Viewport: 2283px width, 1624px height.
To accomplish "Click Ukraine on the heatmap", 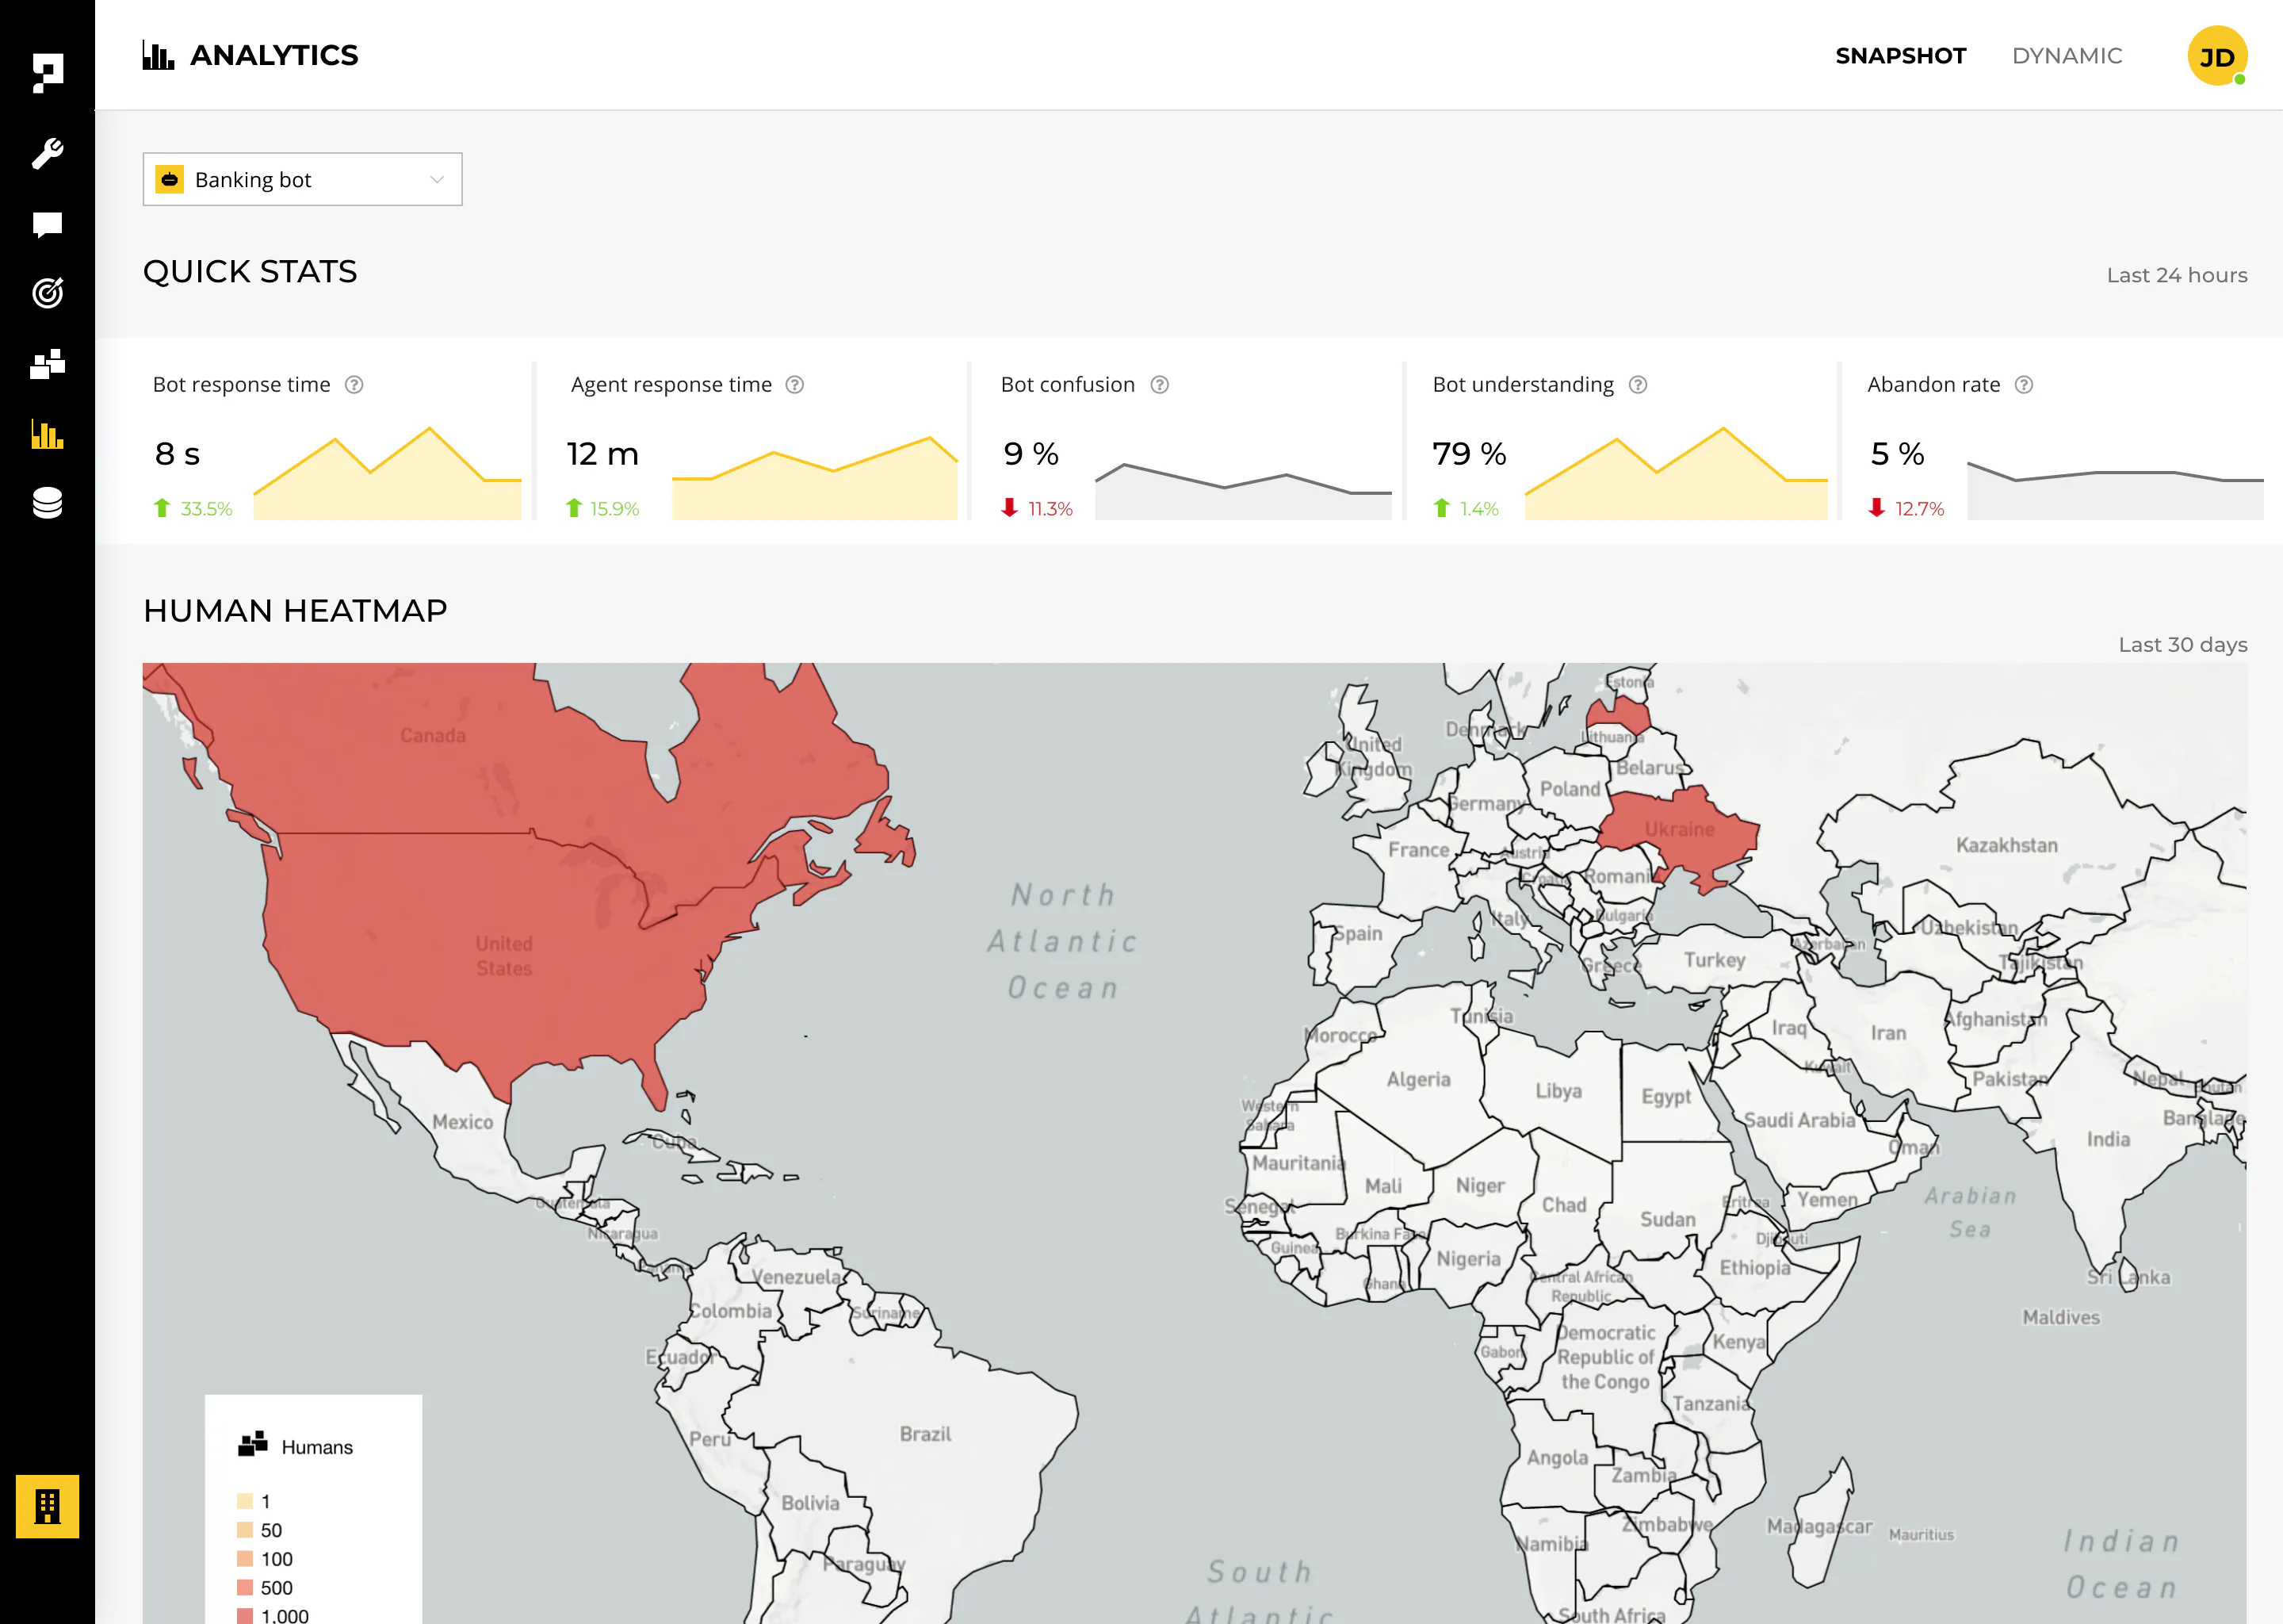I will (1679, 829).
